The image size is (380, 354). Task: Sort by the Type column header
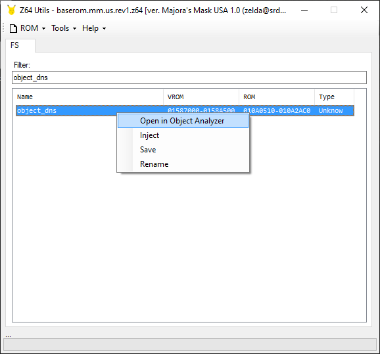(x=335, y=97)
